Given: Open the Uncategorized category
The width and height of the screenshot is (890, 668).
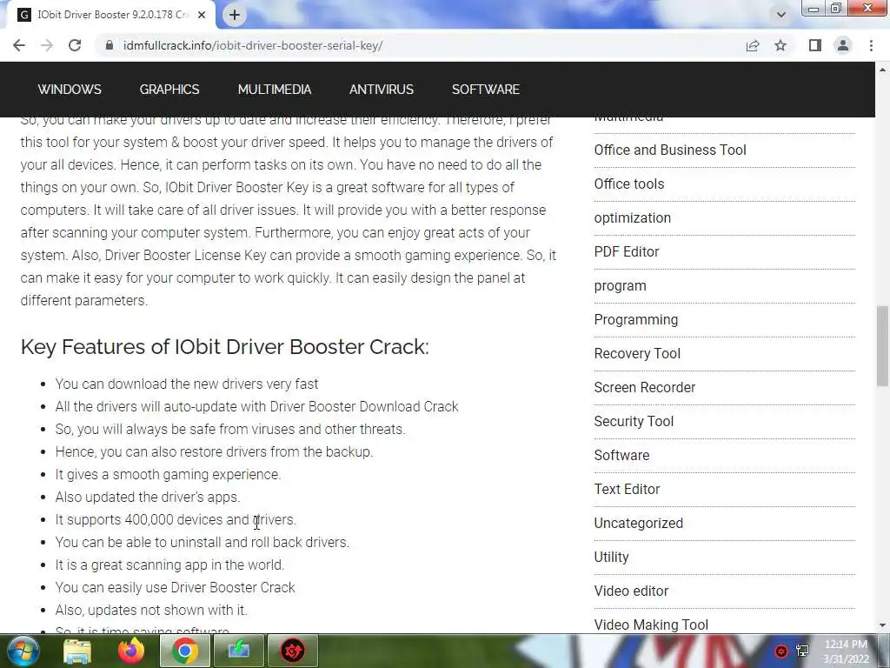Looking at the screenshot, I should click(639, 523).
